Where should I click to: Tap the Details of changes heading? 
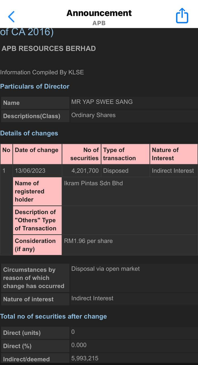[x=29, y=133]
